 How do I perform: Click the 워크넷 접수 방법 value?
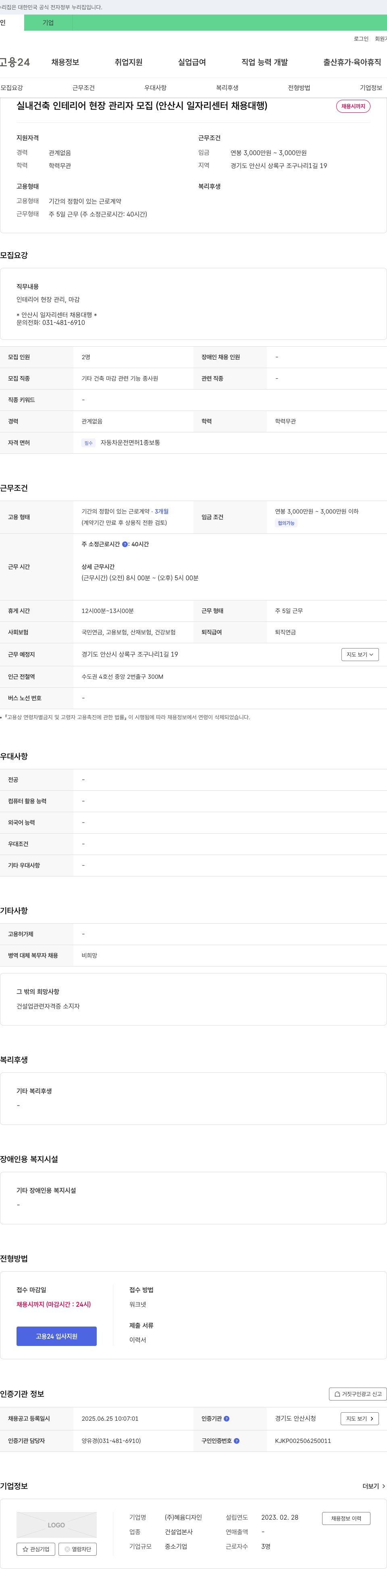(x=137, y=1304)
